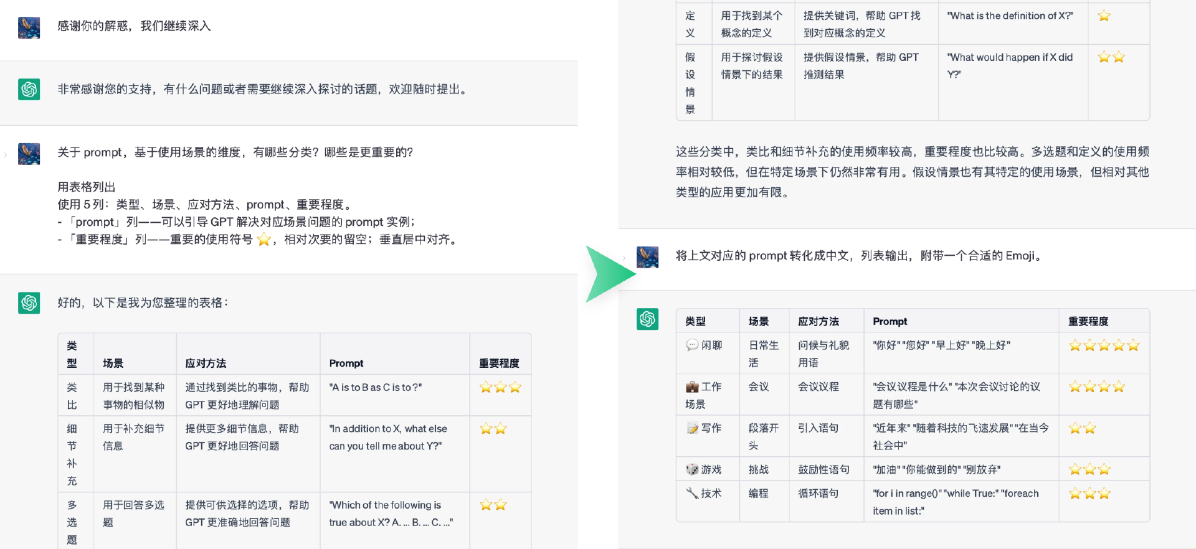Click the four-star rating in the 工作场景 row
This screenshot has width=1196, height=549.
coord(1097,387)
